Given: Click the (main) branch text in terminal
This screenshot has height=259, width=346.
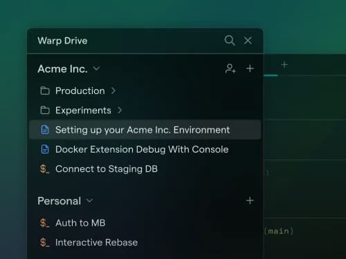Looking at the screenshot, I should [279, 231].
